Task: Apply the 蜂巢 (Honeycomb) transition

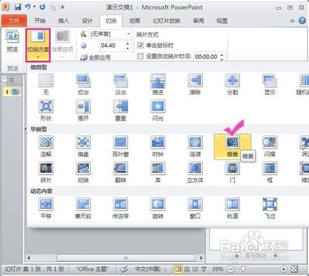Action: (232, 146)
